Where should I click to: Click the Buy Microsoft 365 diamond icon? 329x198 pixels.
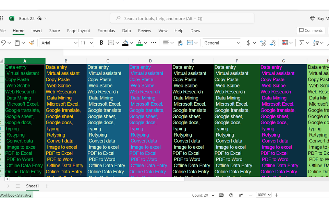click(x=312, y=18)
